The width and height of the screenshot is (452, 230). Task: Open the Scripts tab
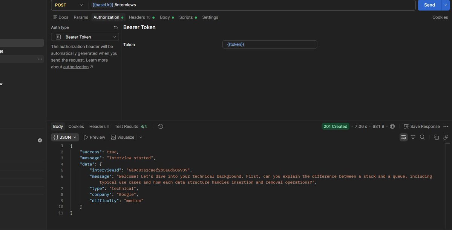(x=188, y=17)
